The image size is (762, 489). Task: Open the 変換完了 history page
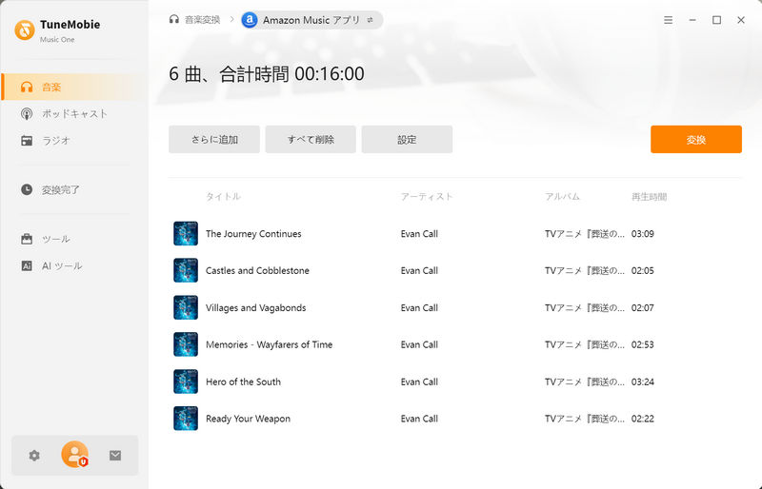click(75, 189)
